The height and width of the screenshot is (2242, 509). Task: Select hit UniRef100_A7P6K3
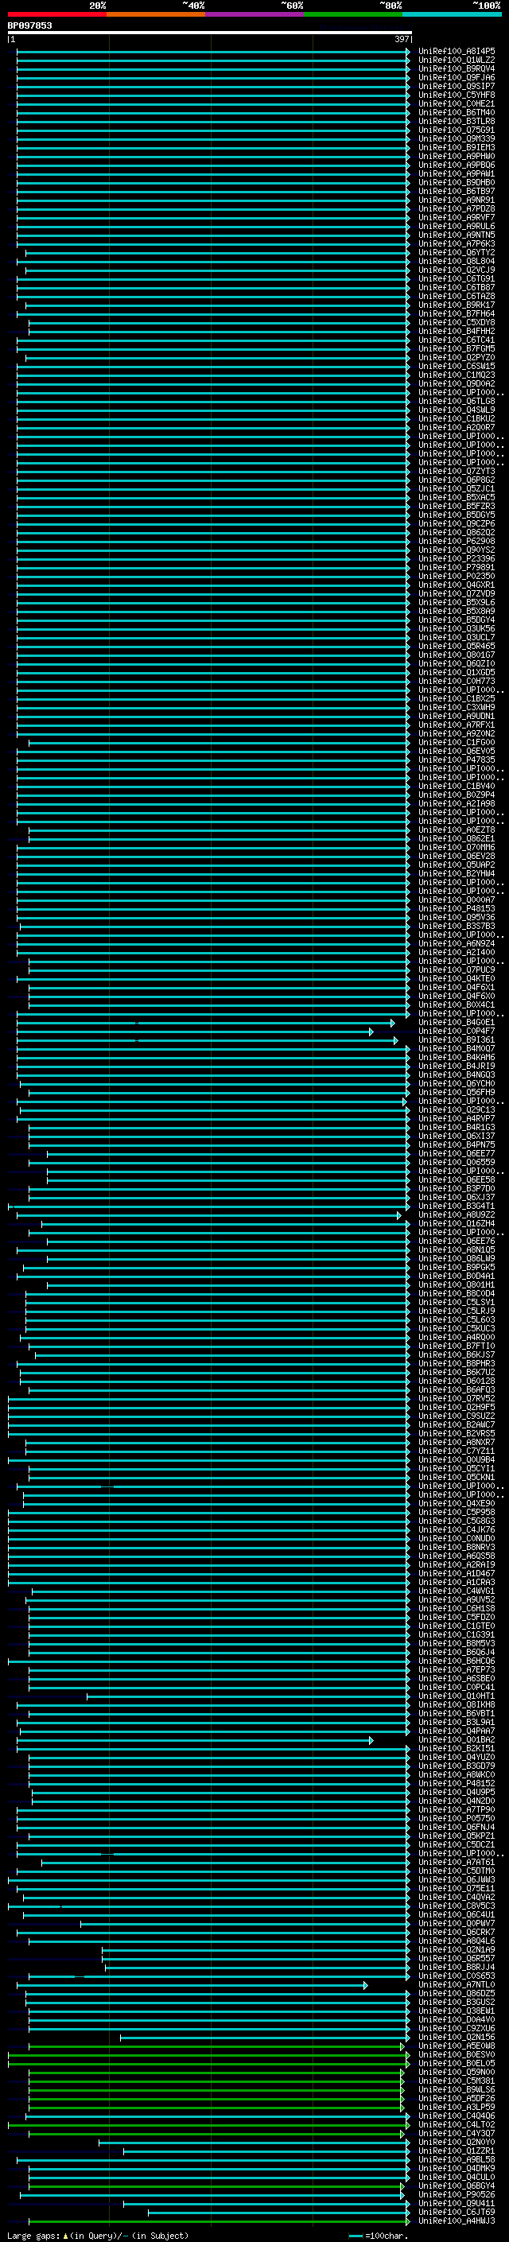457,243
